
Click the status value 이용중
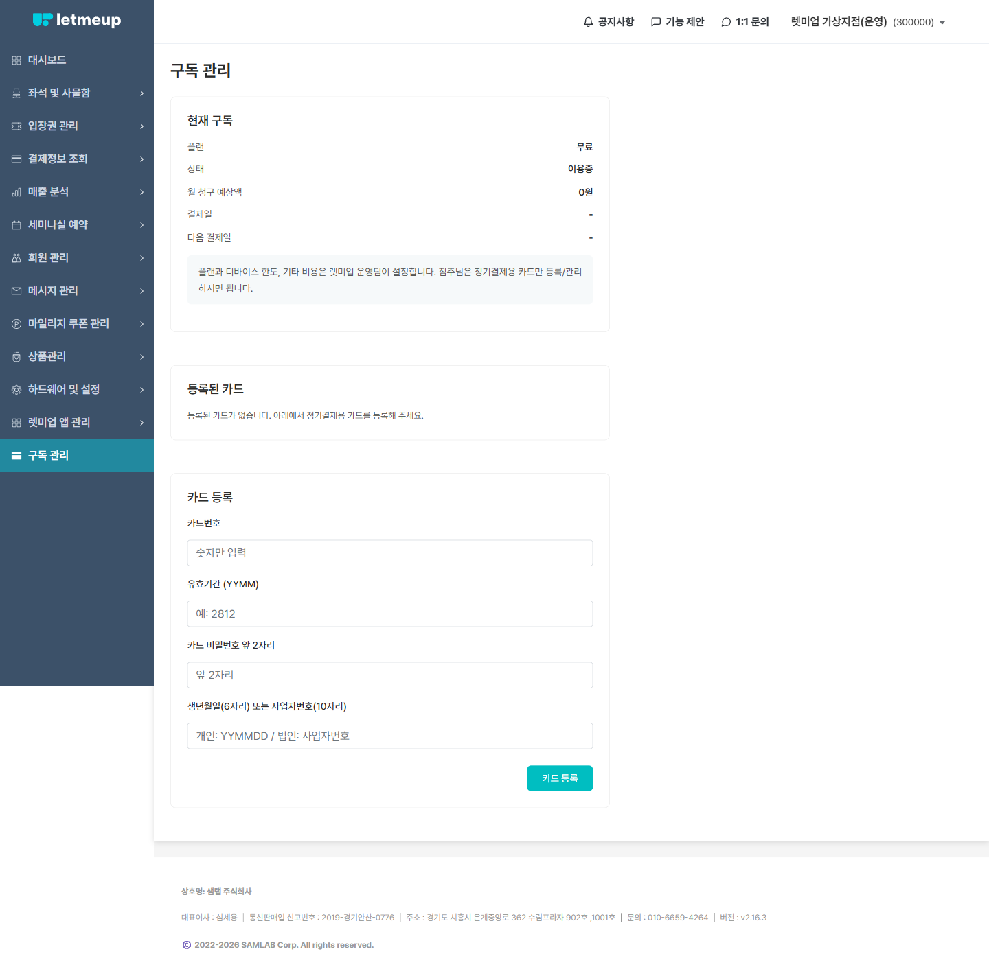580,169
